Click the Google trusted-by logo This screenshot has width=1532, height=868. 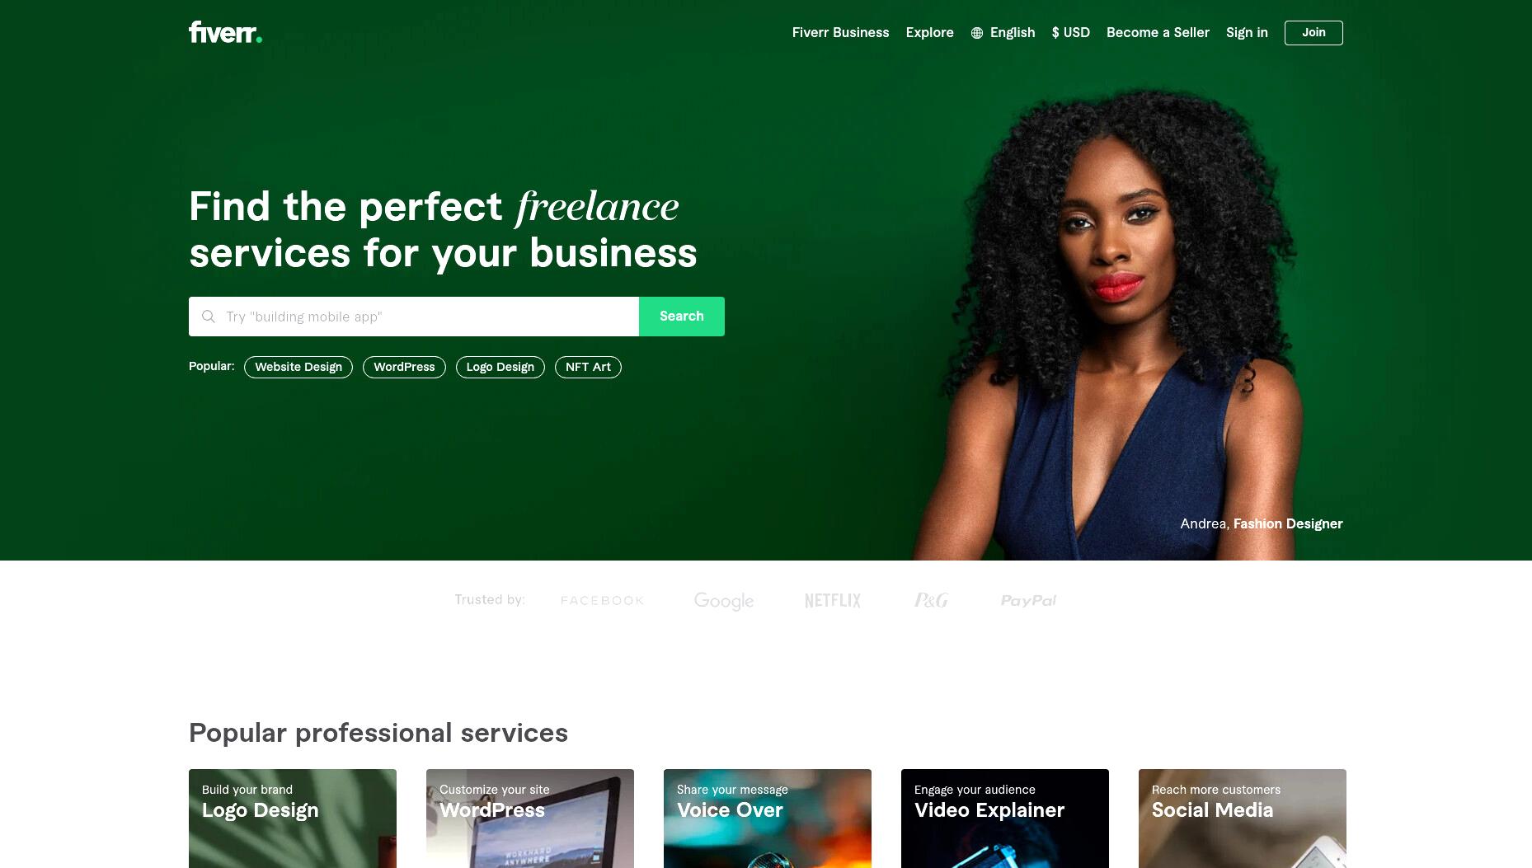pyautogui.click(x=724, y=601)
